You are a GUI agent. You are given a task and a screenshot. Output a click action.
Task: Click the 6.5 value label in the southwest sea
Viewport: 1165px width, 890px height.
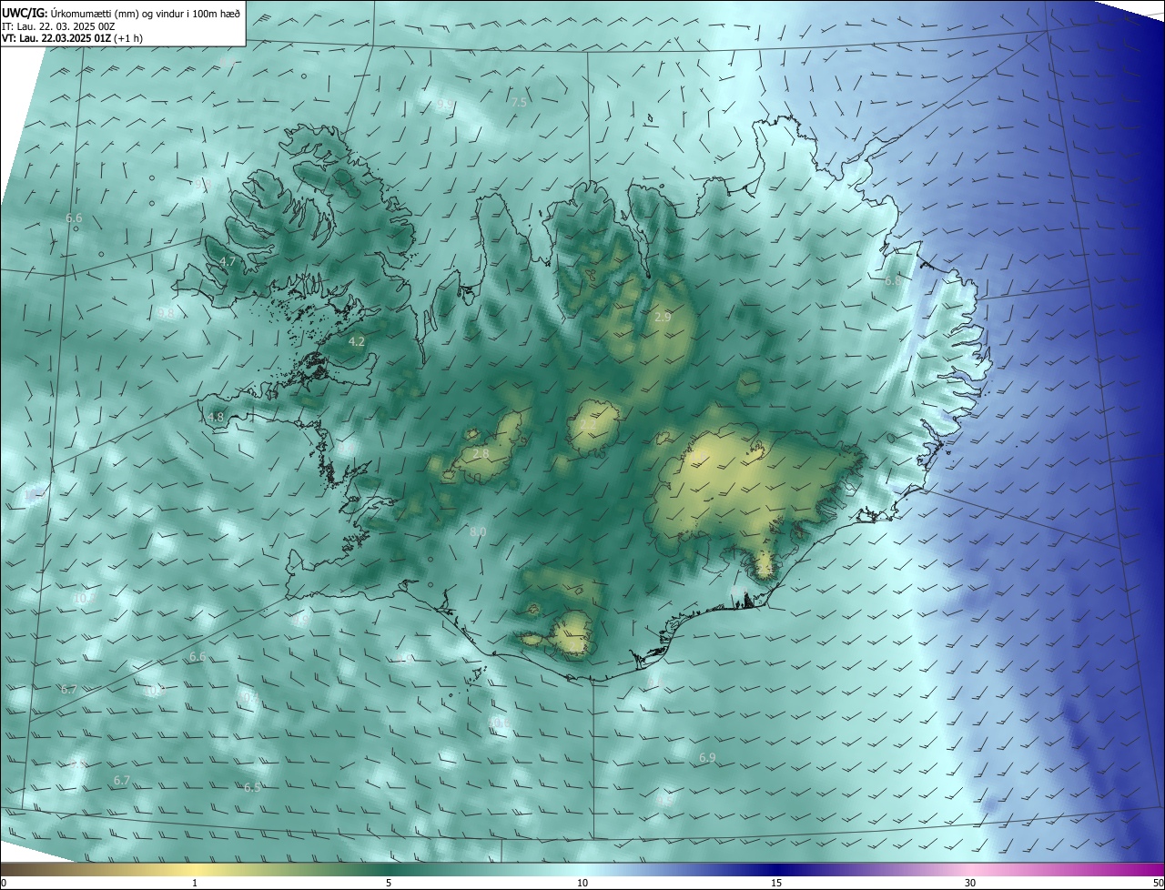point(252,787)
